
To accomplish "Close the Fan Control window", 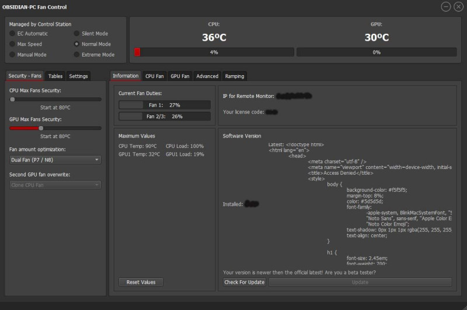I will (458, 6).
